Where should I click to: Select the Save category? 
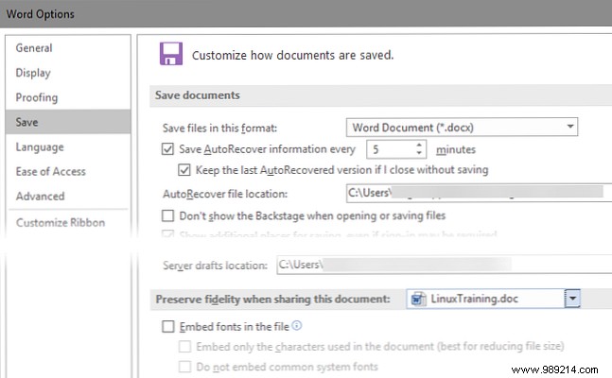(x=68, y=122)
